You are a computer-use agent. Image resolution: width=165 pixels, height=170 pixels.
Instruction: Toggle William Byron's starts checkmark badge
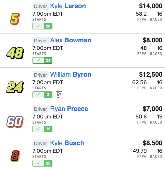(42, 95)
